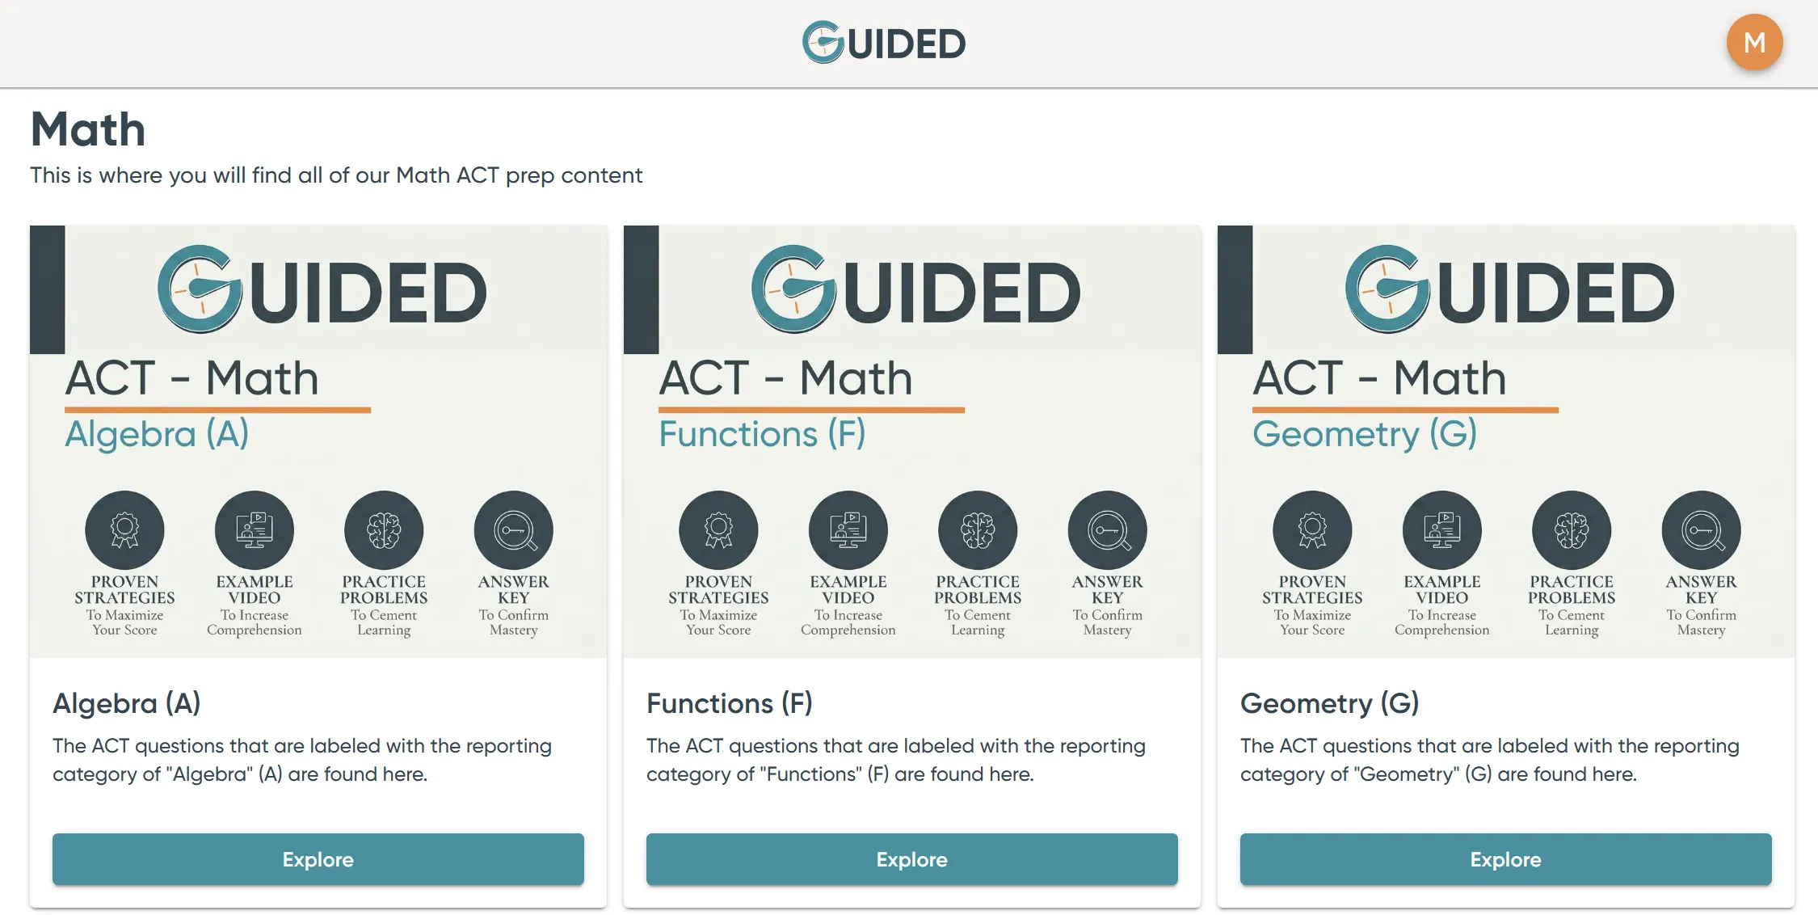This screenshot has width=1818, height=915.
Task: Click the Functions (F) card description text
Action: [895, 760]
